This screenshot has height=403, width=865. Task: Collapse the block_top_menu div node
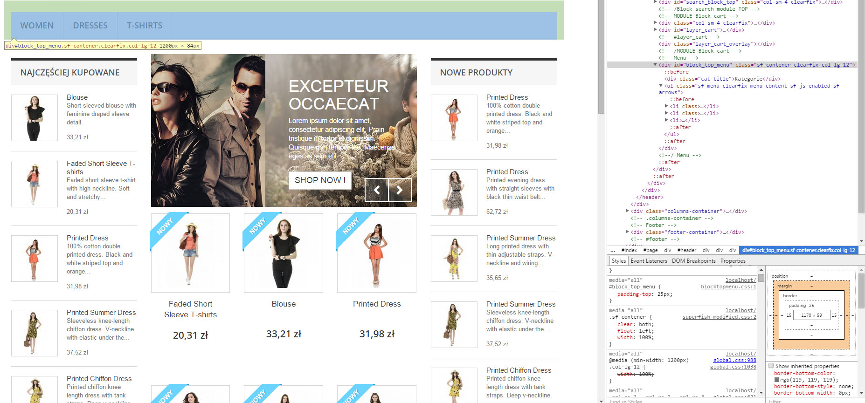[655, 65]
